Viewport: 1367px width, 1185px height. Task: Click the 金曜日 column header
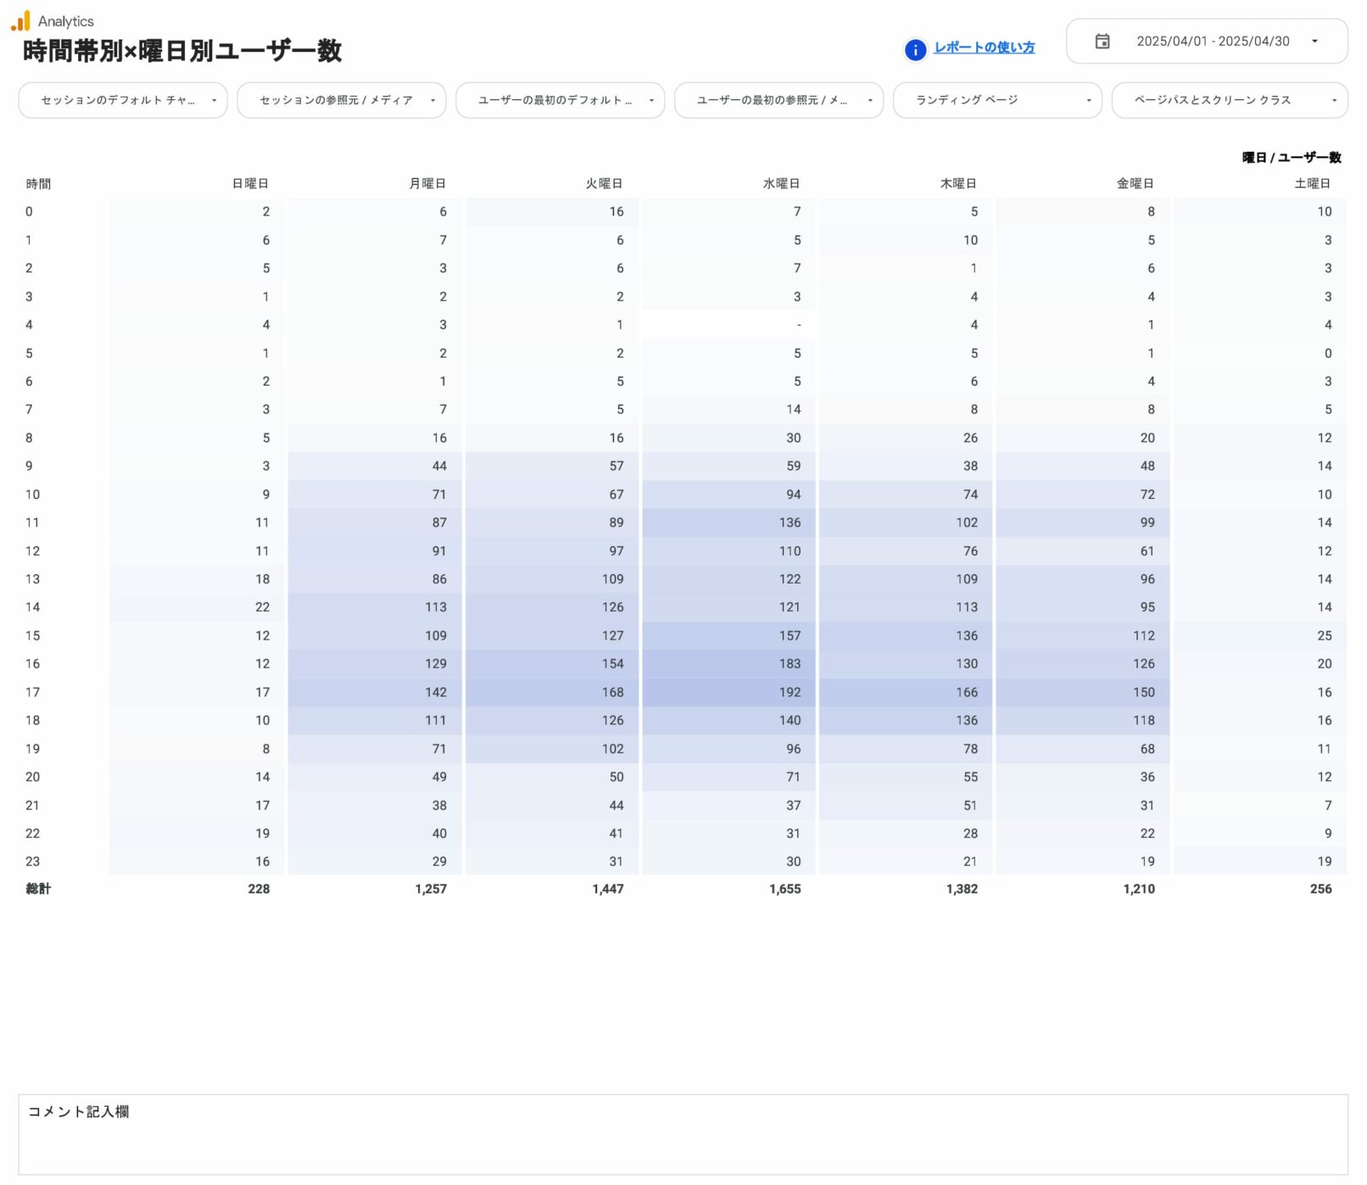pyautogui.click(x=1135, y=184)
